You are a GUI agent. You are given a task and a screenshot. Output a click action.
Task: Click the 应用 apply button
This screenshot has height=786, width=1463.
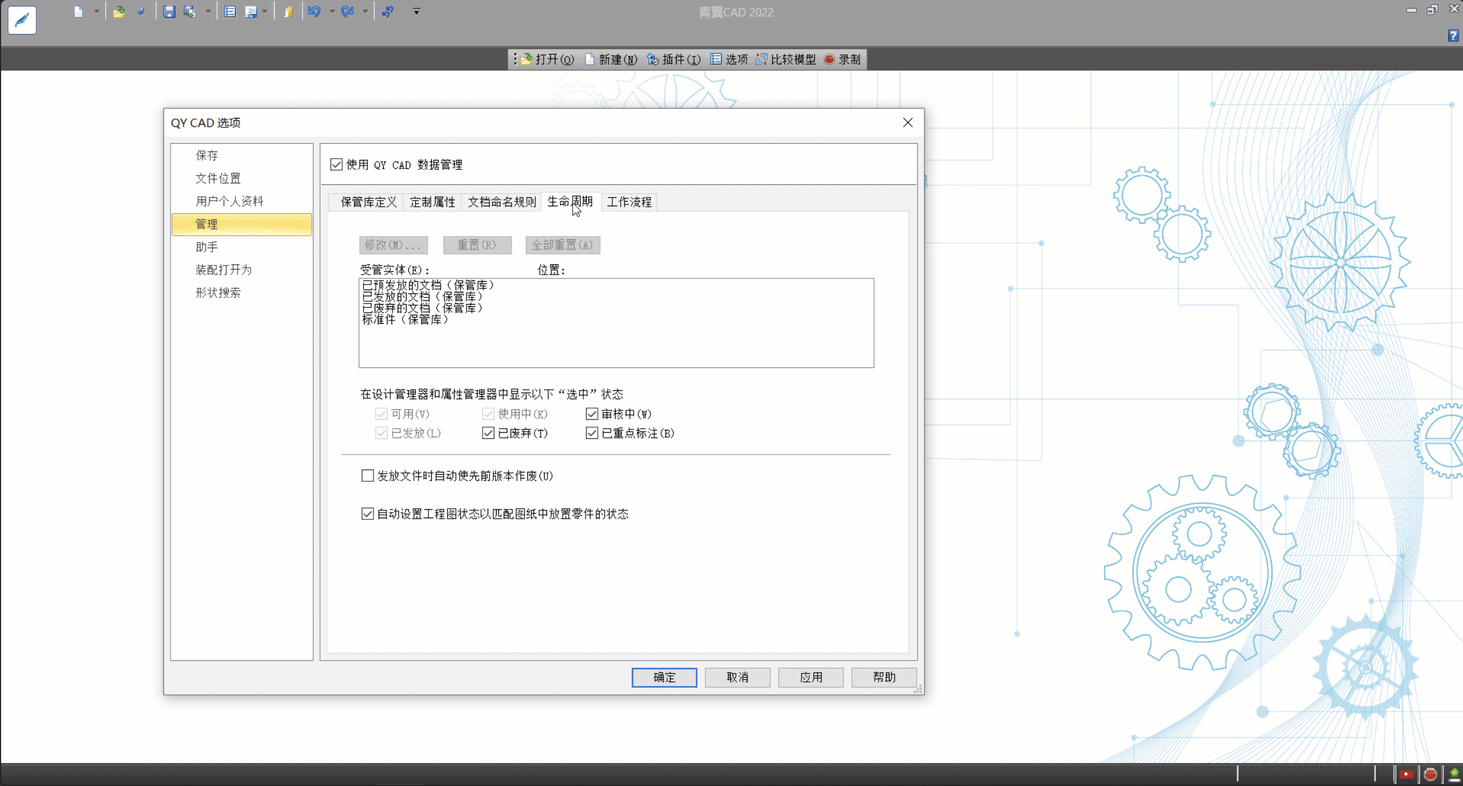click(x=810, y=677)
